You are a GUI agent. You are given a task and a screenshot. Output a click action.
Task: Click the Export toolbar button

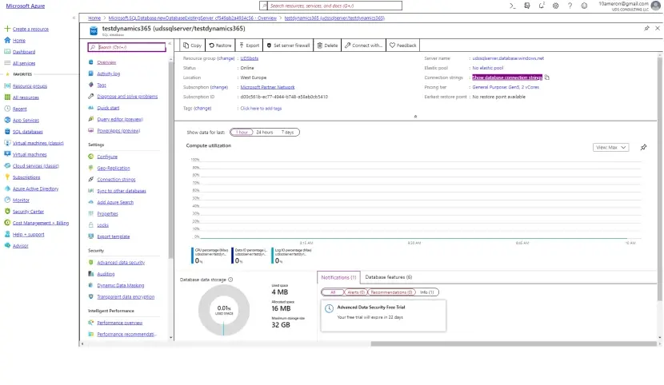249,46
